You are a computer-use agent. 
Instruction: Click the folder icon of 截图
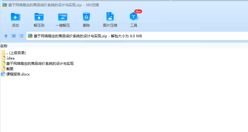(3, 69)
